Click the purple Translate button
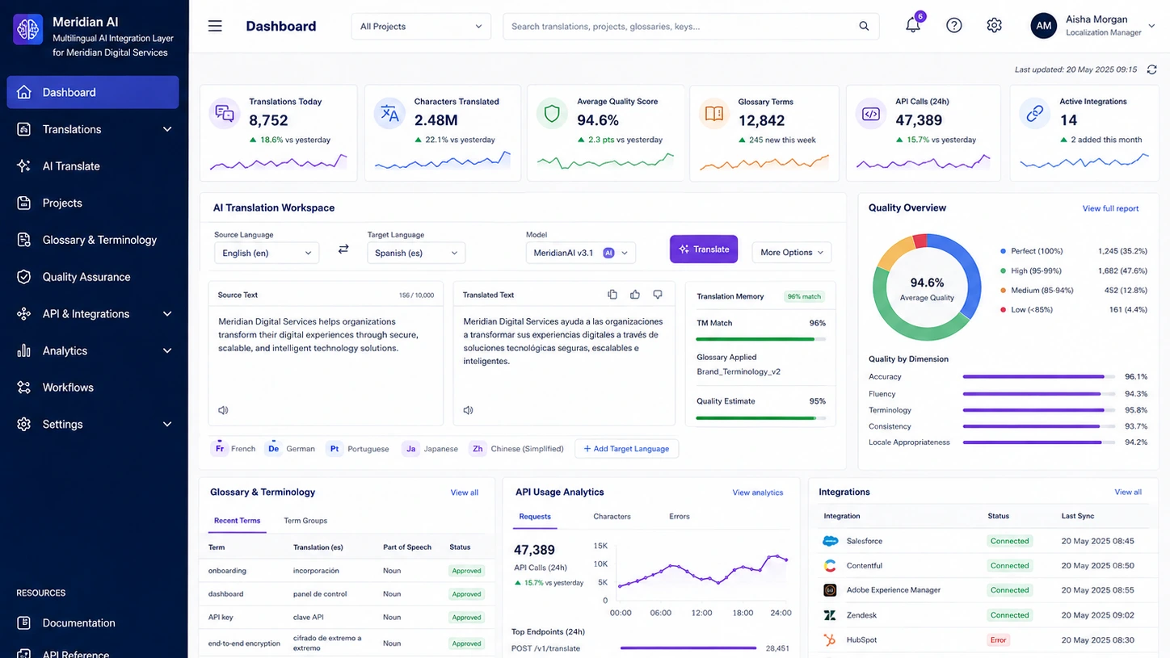 [704, 249]
